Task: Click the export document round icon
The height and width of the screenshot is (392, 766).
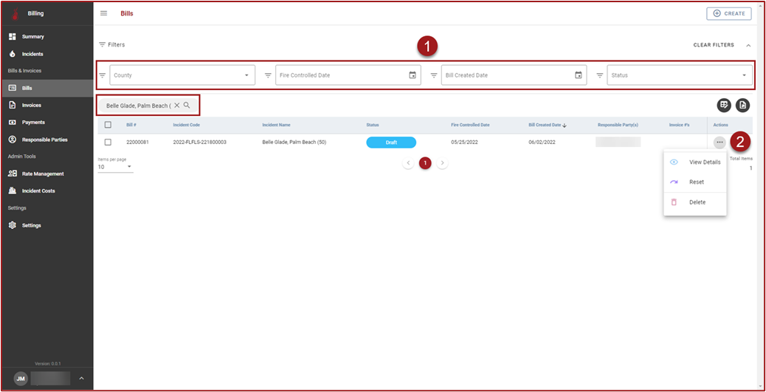Action: point(742,106)
